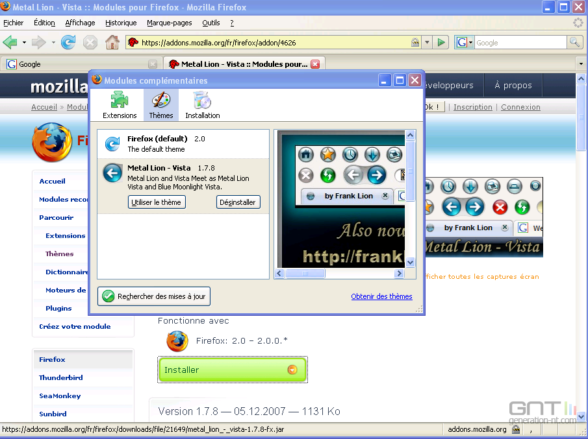Reload the page with the refresh icon

pyautogui.click(x=68, y=42)
